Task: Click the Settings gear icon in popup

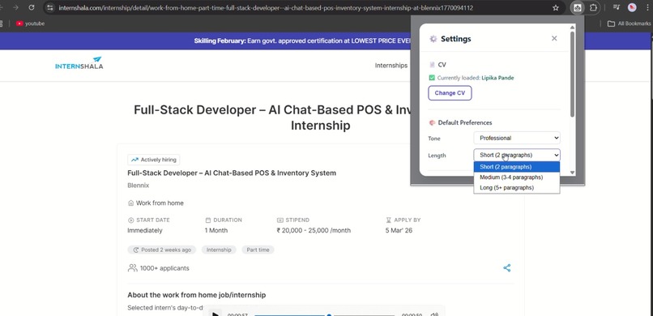Action: [x=433, y=39]
